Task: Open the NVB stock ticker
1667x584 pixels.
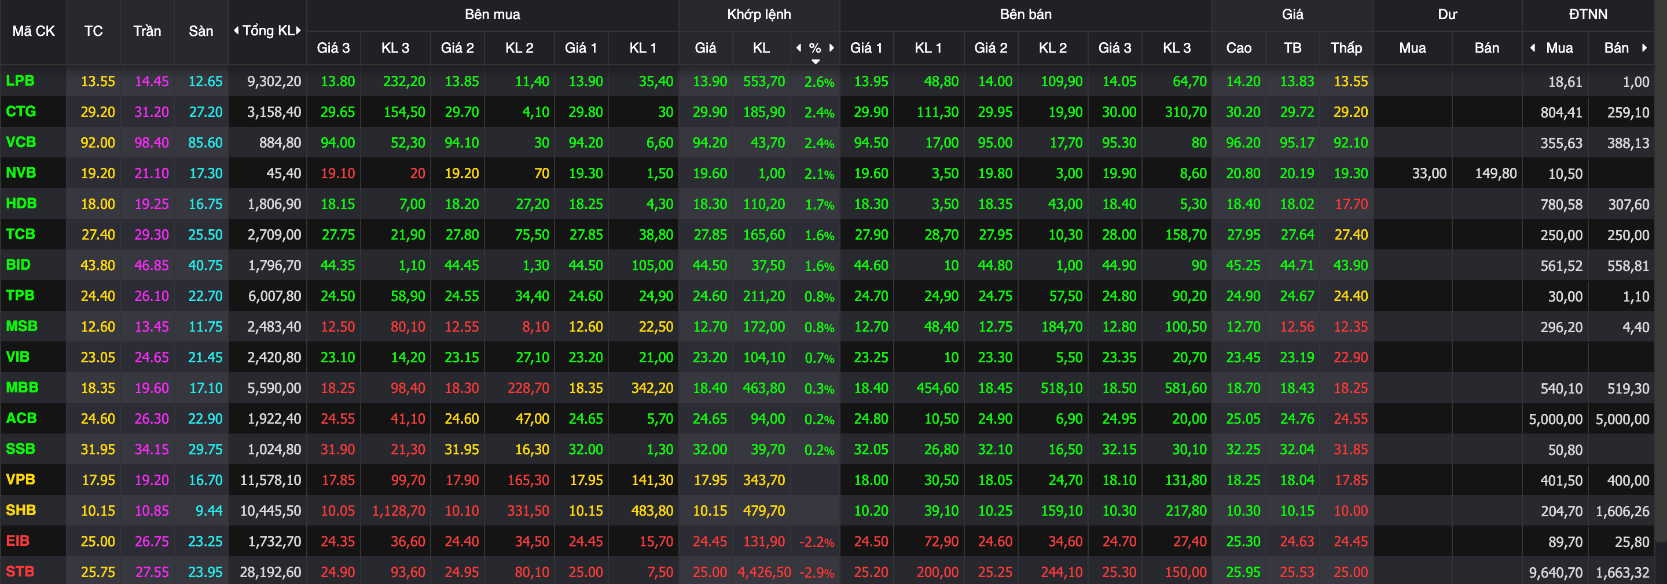Action: pyautogui.click(x=21, y=173)
